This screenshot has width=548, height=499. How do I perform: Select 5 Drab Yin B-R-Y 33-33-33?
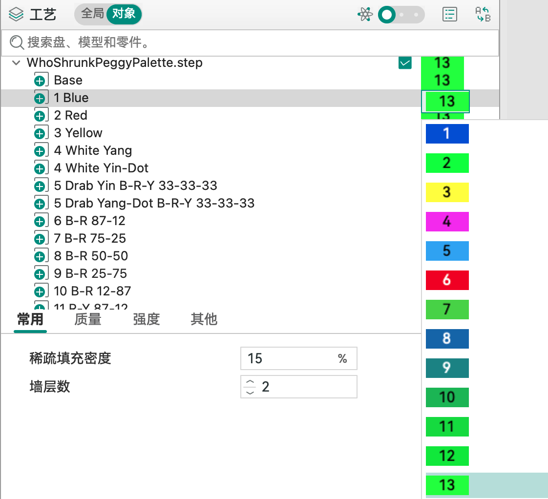click(136, 186)
